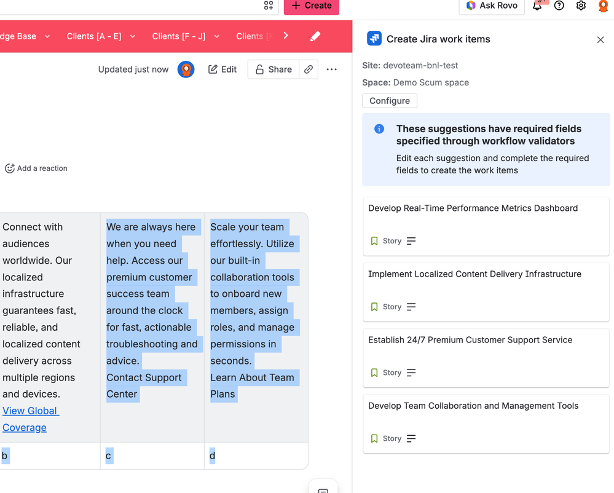Open description icon on Real-Time Performance Metrics card
The height and width of the screenshot is (493, 614).
(x=411, y=241)
